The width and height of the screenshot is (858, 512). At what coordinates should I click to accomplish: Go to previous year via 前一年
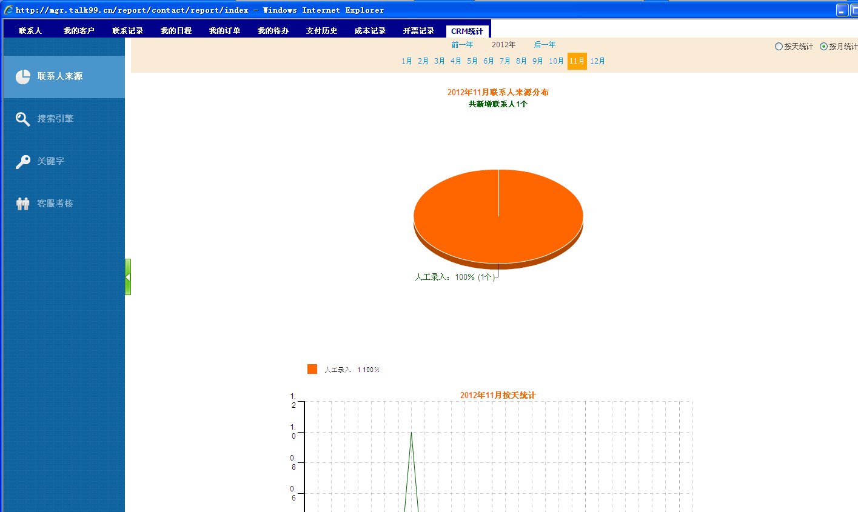coord(462,45)
